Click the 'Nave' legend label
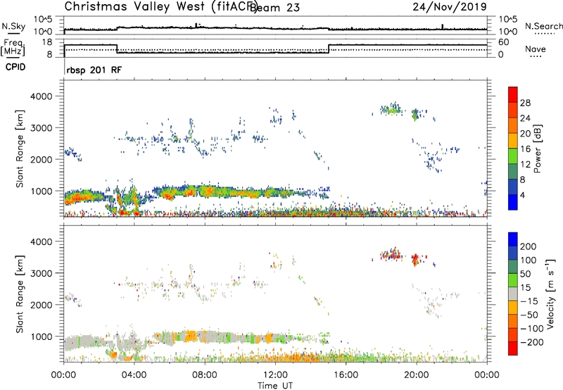The height and width of the screenshot is (390, 563). point(535,49)
